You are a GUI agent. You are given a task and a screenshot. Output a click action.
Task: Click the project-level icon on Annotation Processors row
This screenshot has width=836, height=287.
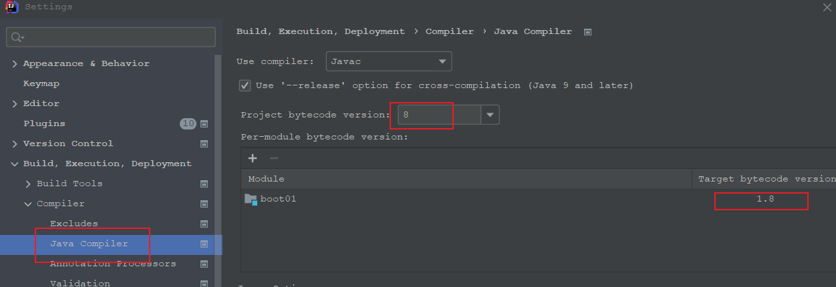point(204,264)
